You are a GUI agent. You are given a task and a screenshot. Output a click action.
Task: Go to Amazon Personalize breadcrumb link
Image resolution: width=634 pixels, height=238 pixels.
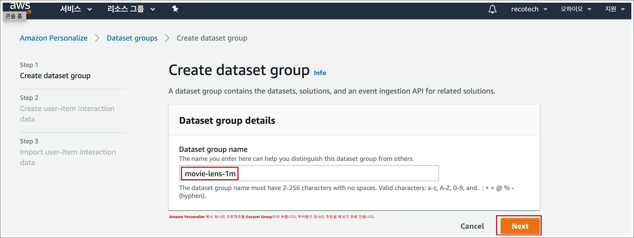coord(54,38)
